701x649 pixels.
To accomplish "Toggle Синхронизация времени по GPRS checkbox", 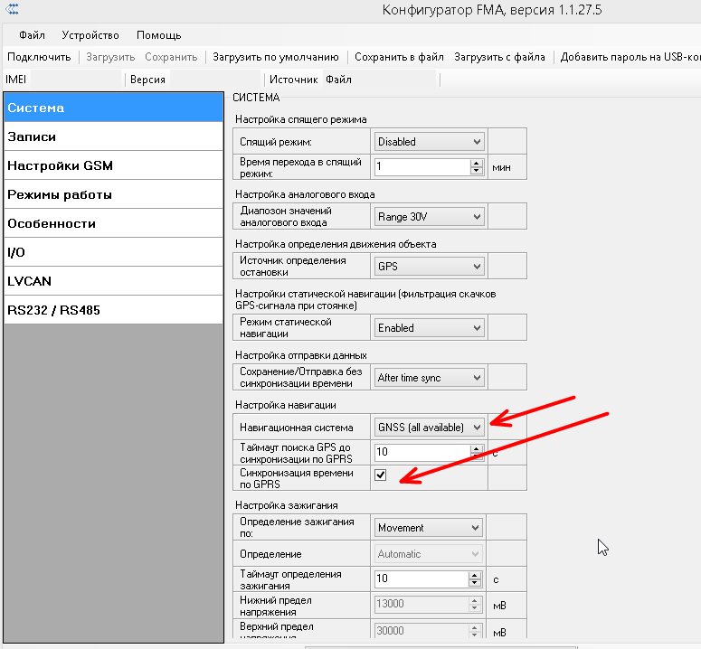I will tap(381, 476).
